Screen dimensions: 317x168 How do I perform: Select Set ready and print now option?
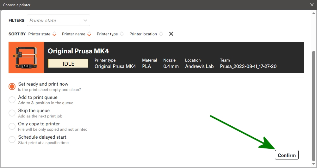point(12,87)
